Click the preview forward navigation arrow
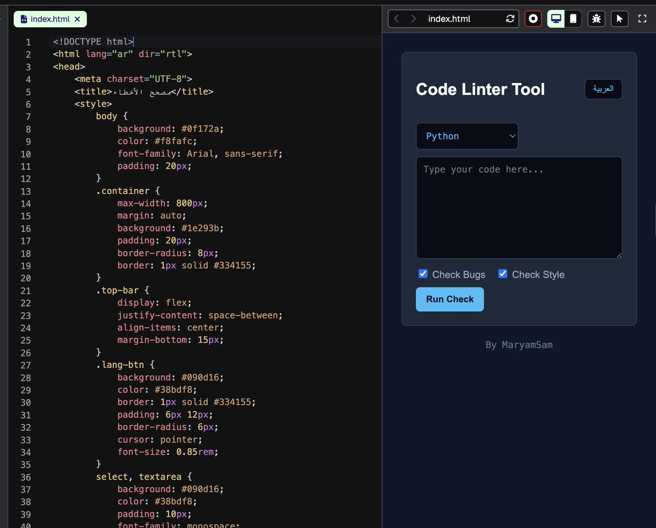 pyautogui.click(x=414, y=19)
